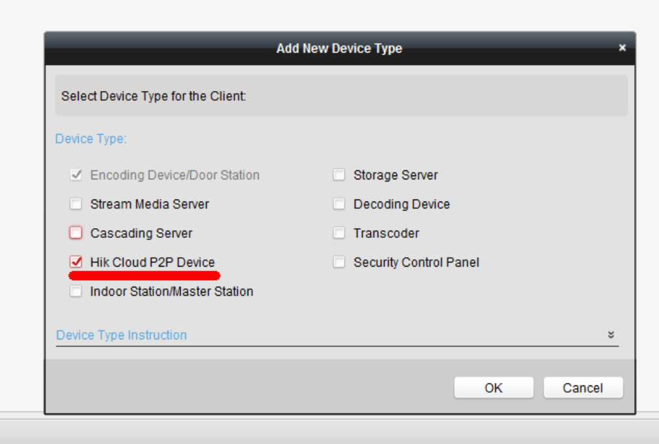Screen dimensions: 659x444
Task: Expand the Device Type Instruction chevron
Action: point(611,335)
